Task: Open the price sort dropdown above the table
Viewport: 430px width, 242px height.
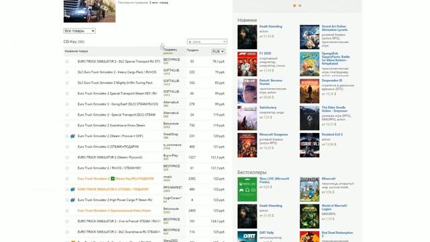Action: pos(207,42)
